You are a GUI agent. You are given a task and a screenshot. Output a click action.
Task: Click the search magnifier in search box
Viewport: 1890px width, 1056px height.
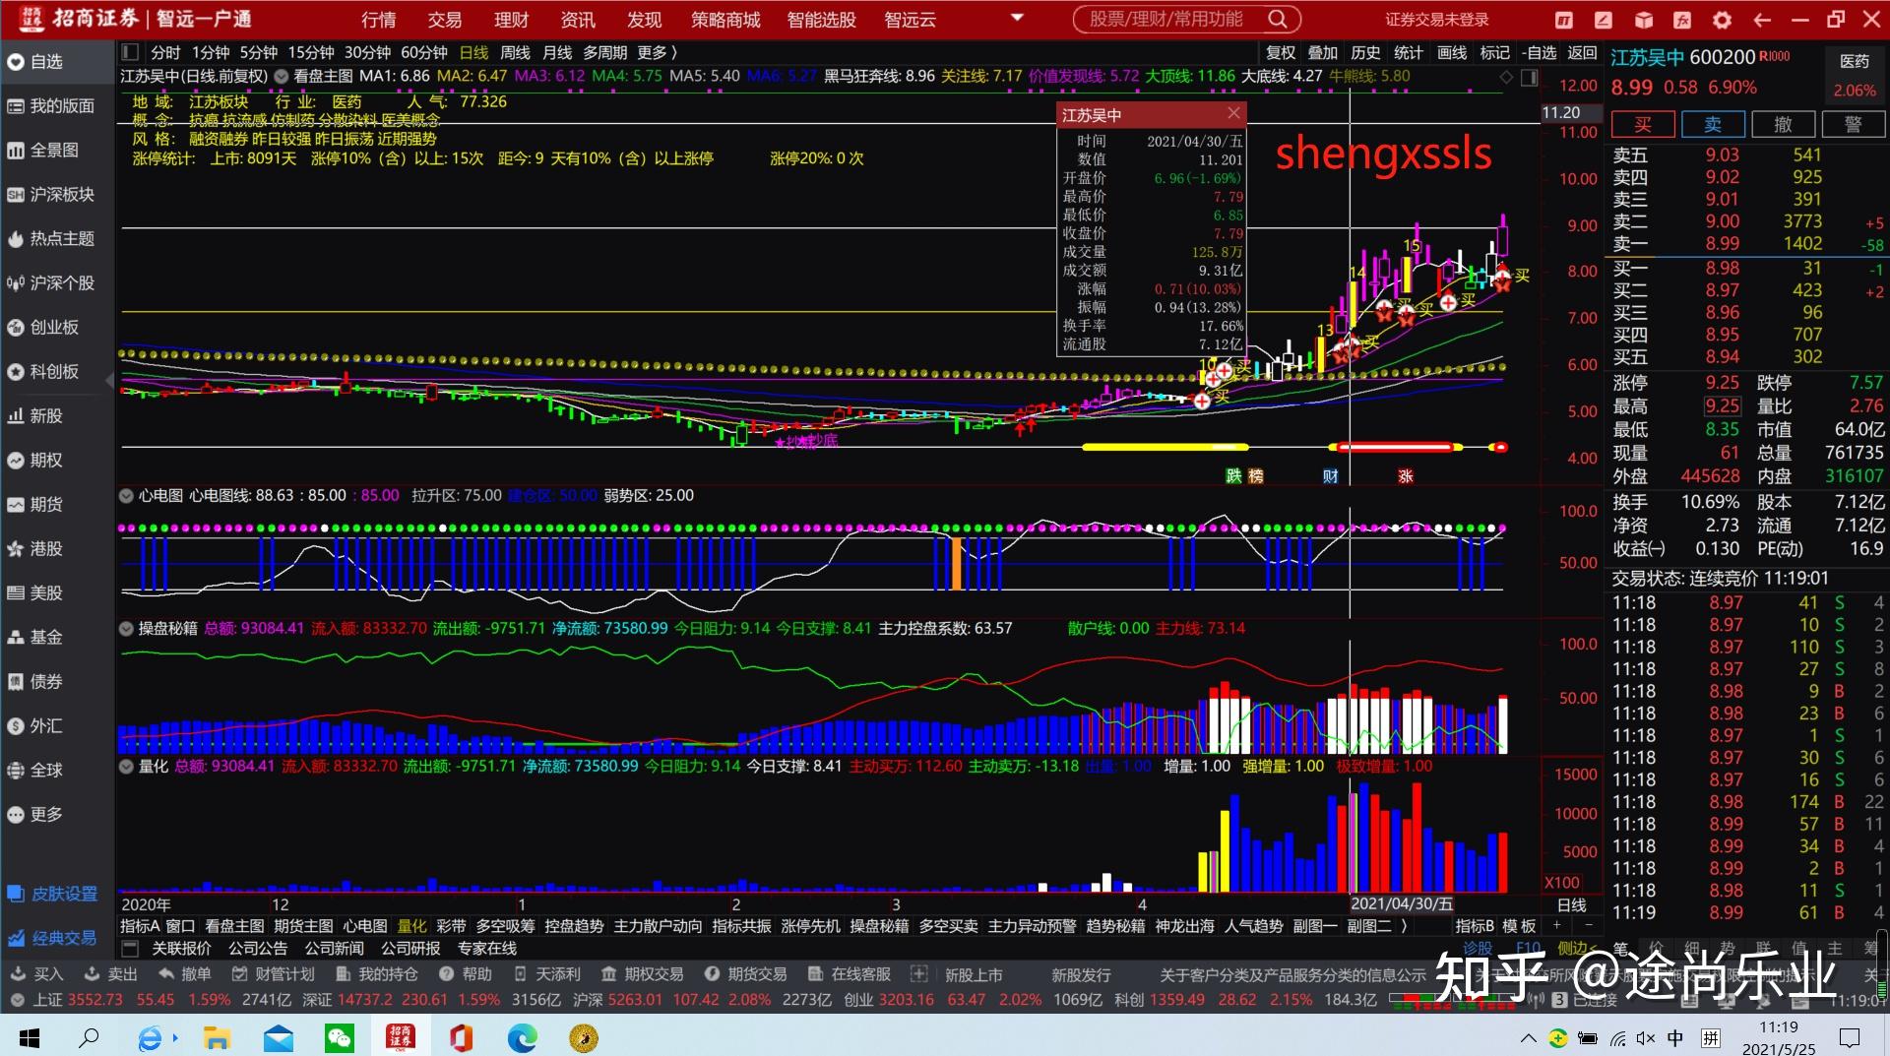1278,19
